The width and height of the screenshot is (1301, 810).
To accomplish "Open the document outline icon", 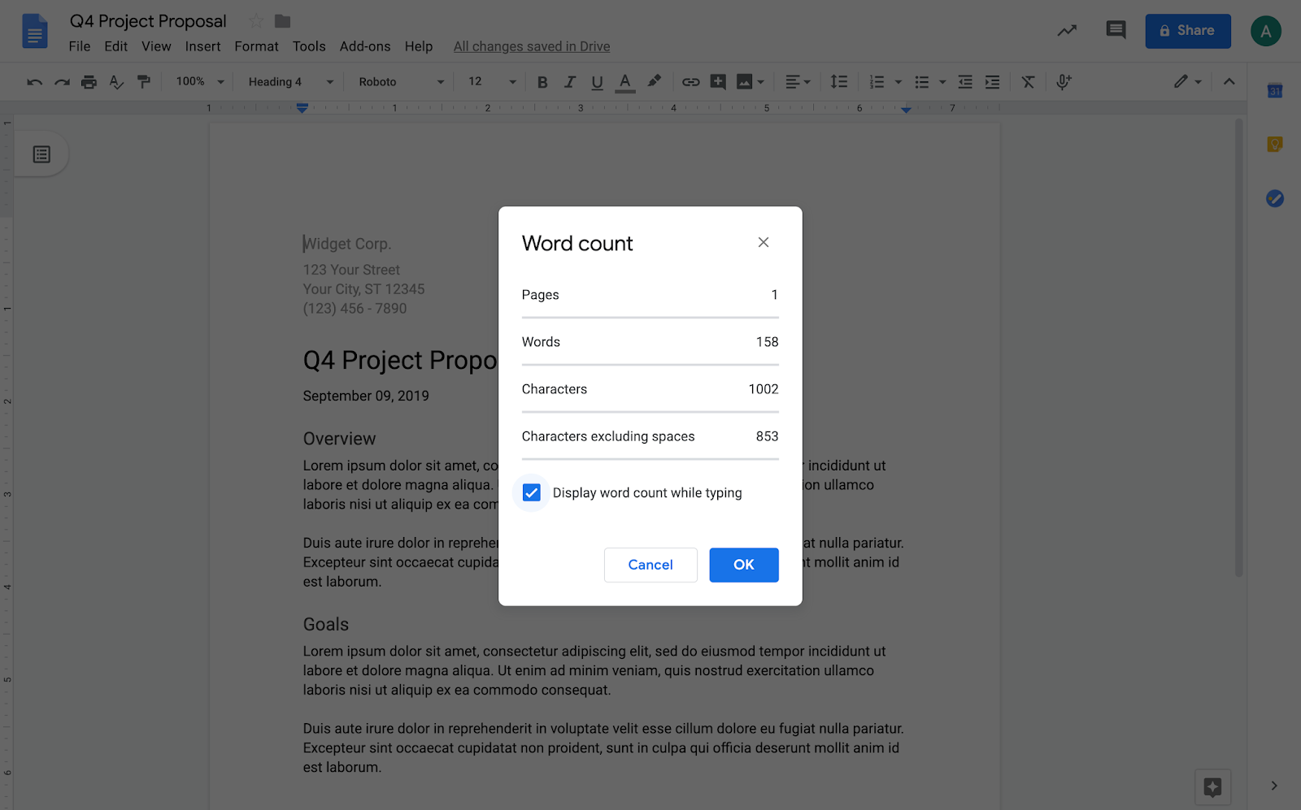I will coord(41,154).
